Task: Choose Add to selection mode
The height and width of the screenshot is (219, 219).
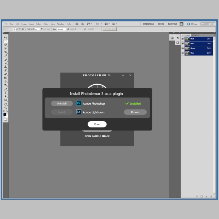Action: coord(17,29)
